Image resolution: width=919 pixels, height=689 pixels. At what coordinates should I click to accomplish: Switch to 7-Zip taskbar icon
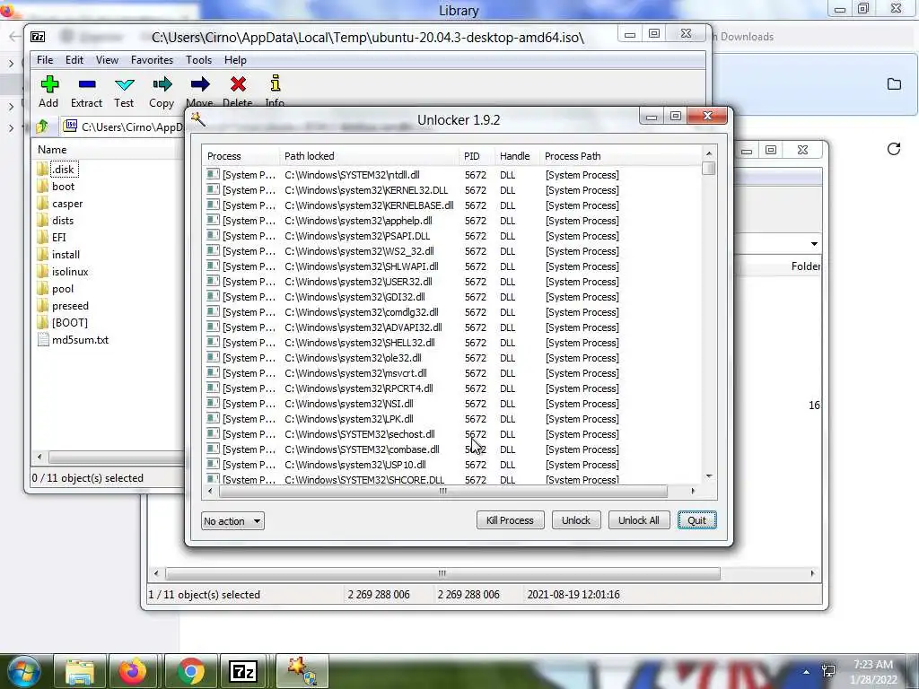pos(243,671)
